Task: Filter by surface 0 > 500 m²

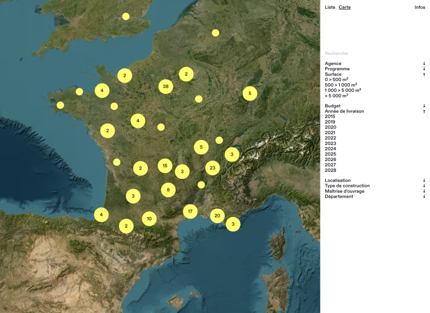Action: 336,79
